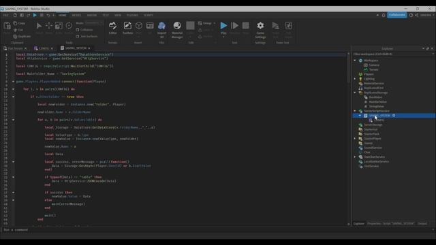Click Cut in the Clipboard group
The image size is (436, 245).
(18, 30)
